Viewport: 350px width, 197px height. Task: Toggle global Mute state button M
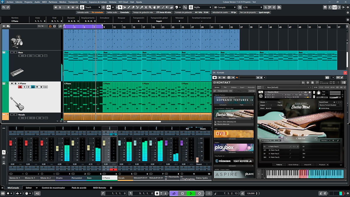[x=56, y=7]
